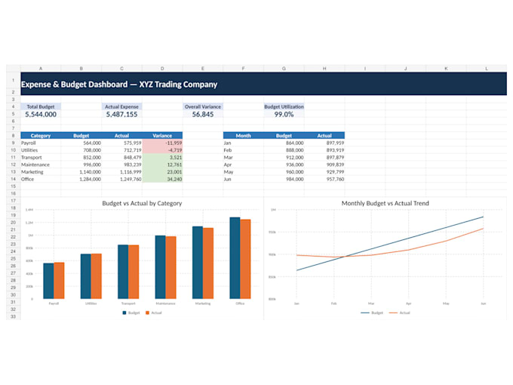
Task: Select row 15 header
Action: pyautogui.click(x=13, y=186)
